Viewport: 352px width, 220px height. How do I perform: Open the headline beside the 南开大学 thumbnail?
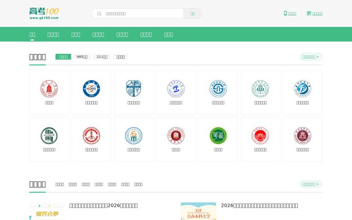point(104,205)
